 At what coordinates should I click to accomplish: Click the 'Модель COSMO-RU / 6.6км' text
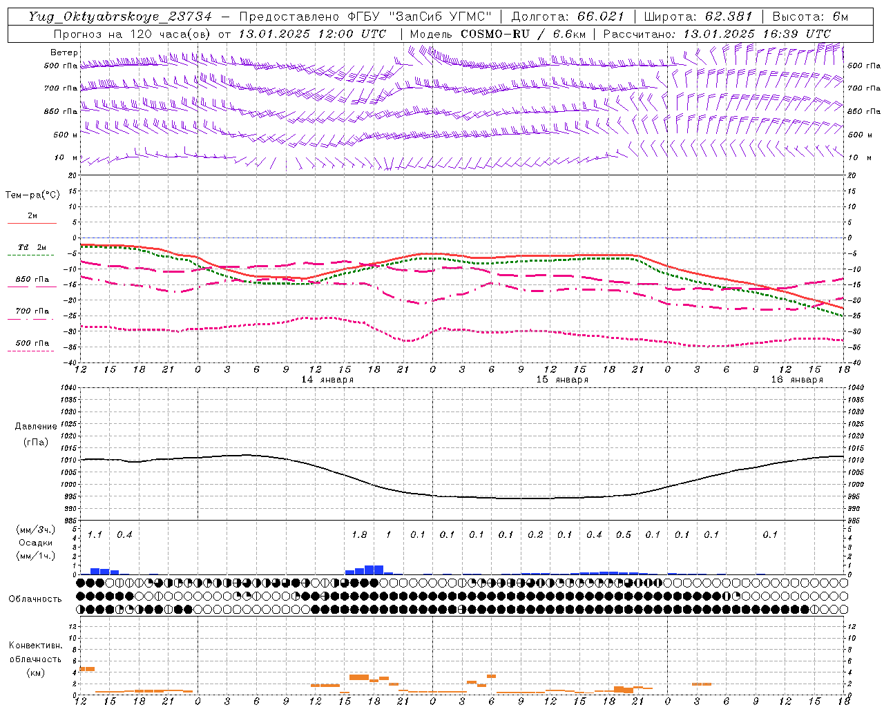(497, 34)
